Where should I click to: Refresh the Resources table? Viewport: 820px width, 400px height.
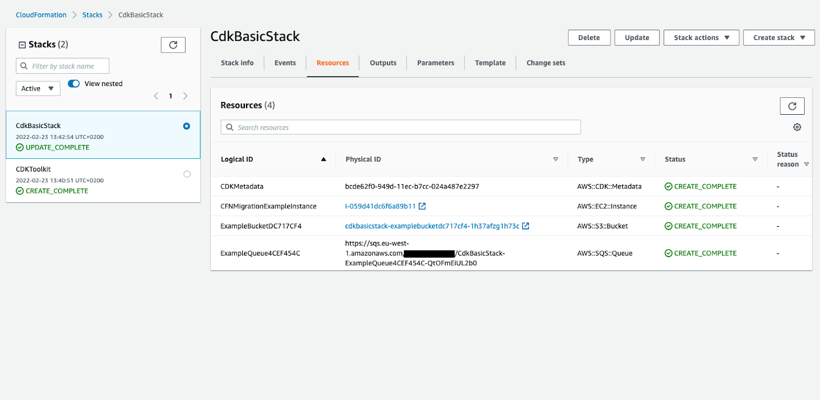tap(792, 106)
